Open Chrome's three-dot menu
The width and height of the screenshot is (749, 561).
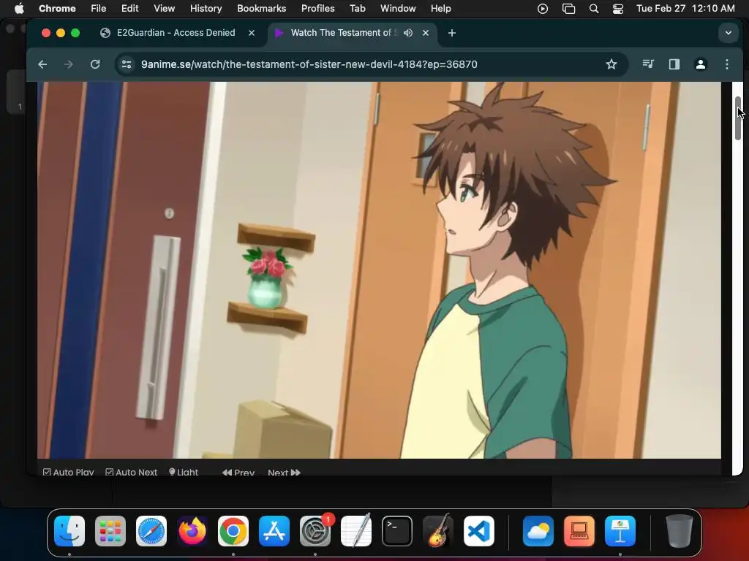tap(726, 64)
